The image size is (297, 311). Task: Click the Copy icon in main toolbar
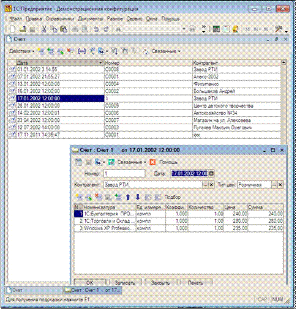(x=54, y=29)
